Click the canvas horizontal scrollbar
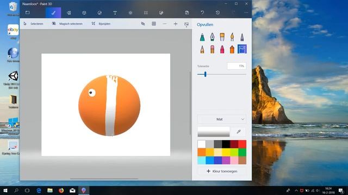 point(104,179)
